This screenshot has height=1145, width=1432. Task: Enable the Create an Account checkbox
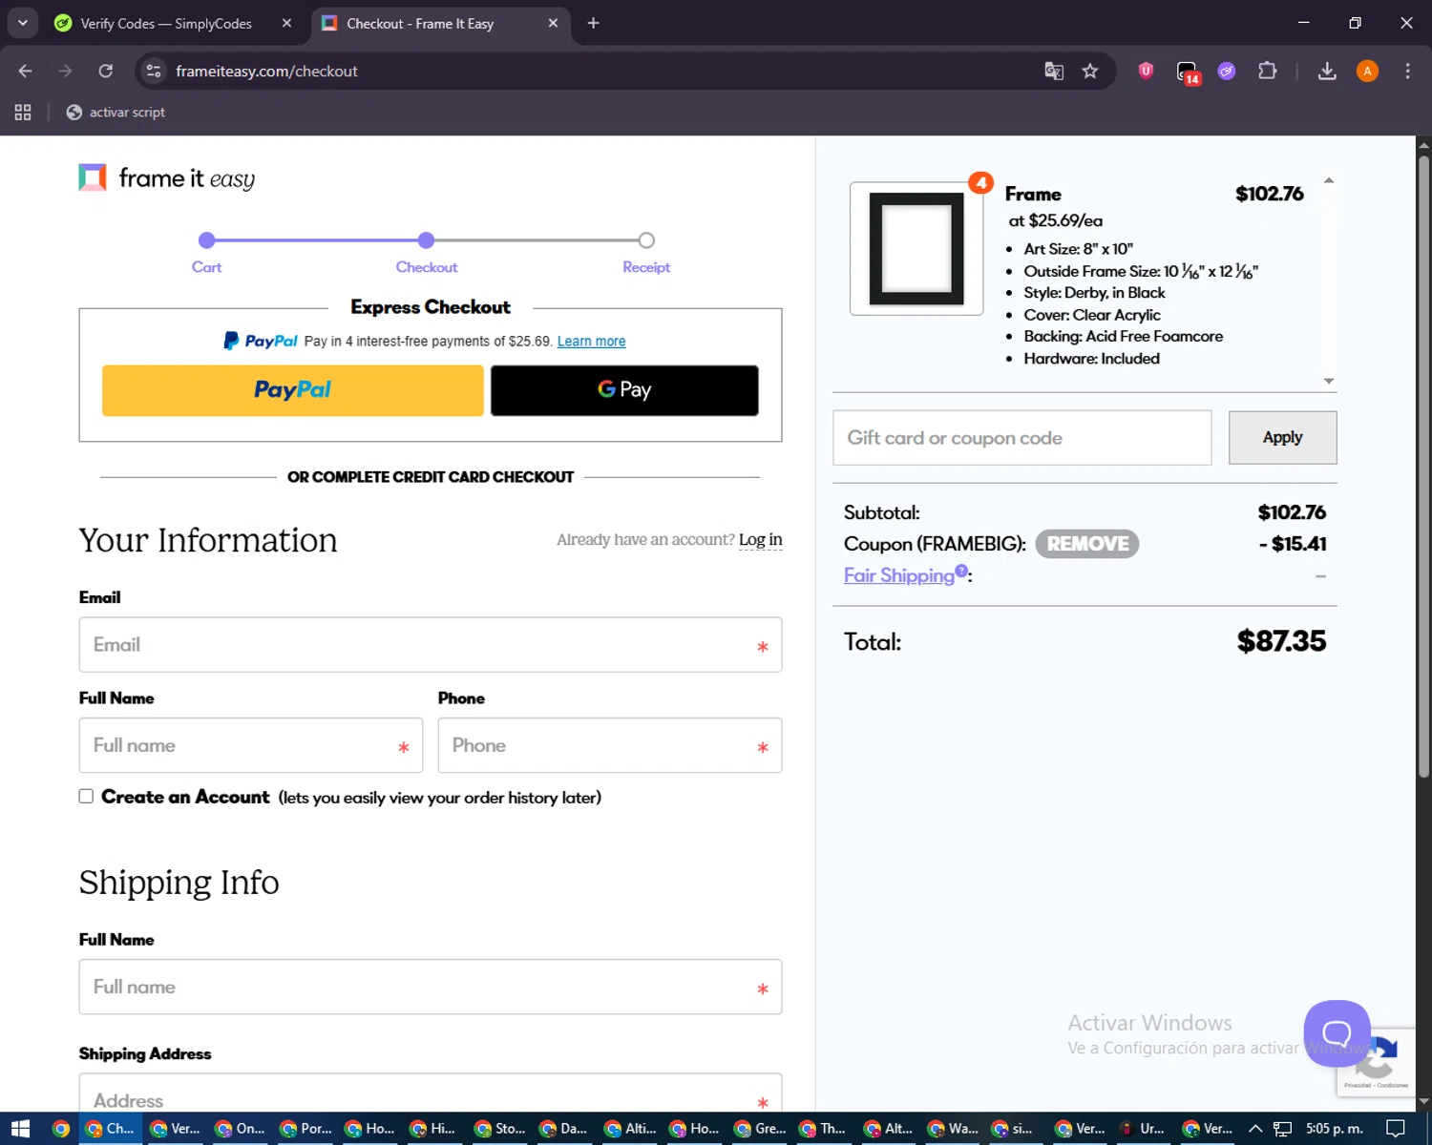86,797
